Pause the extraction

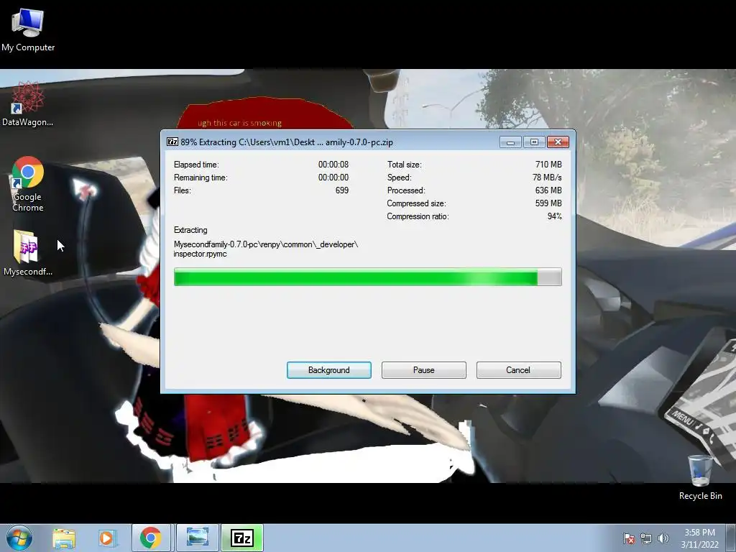pos(424,370)
